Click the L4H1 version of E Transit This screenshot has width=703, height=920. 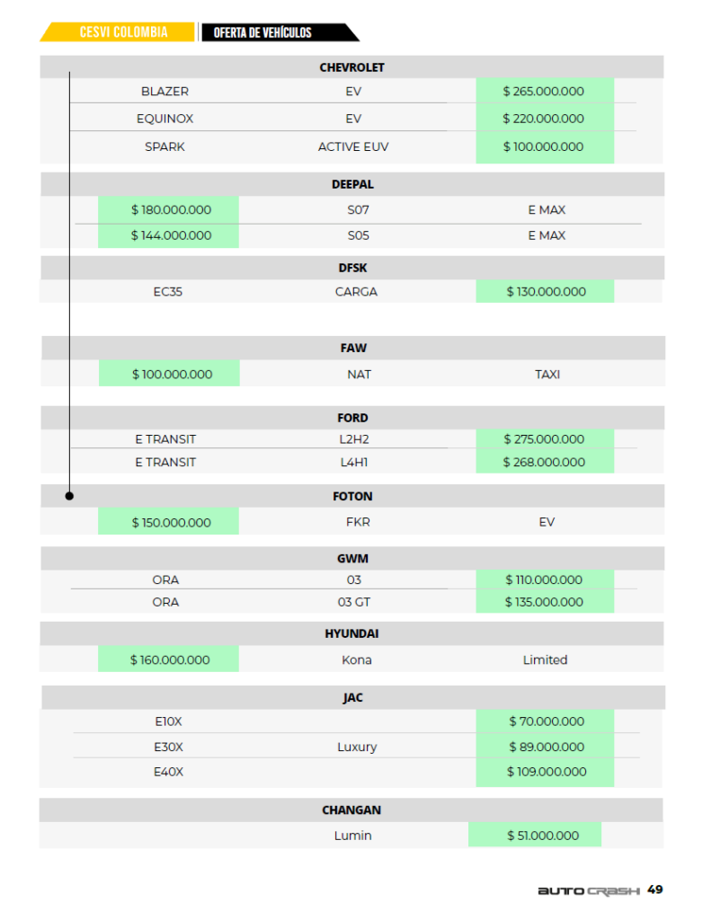coord(353,462)
